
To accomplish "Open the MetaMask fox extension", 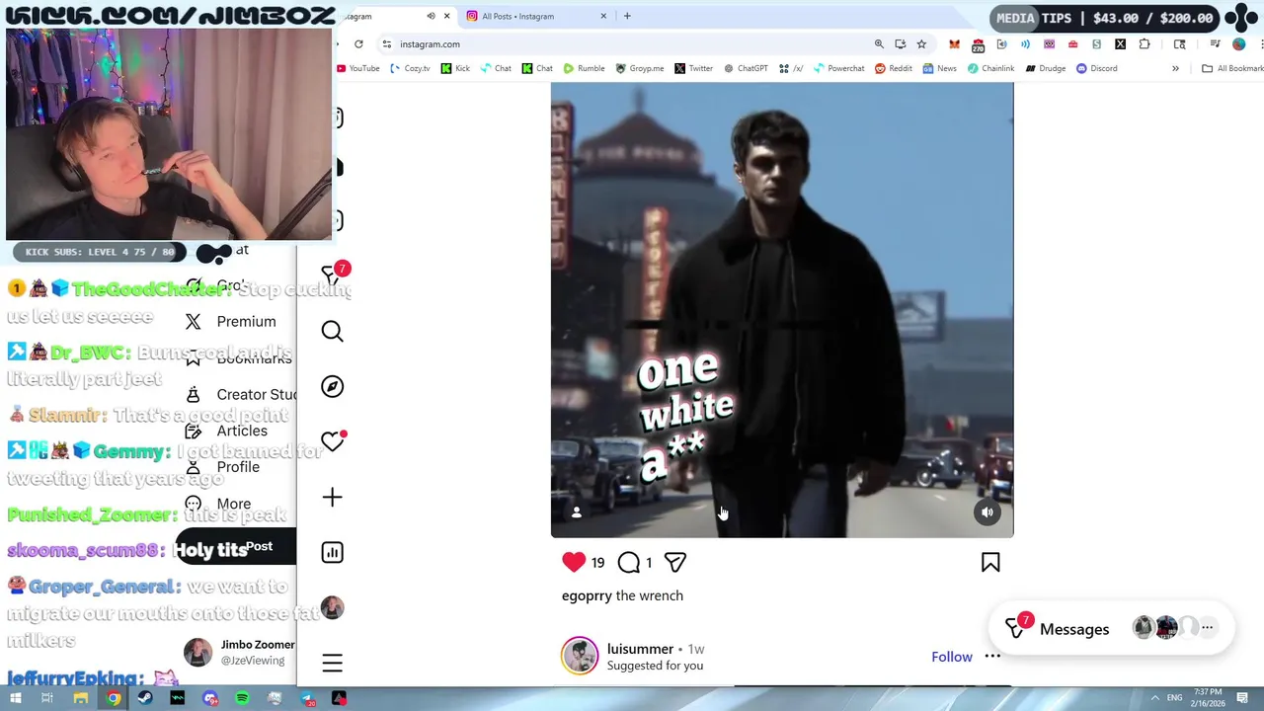I will click(x=954, y=43).
